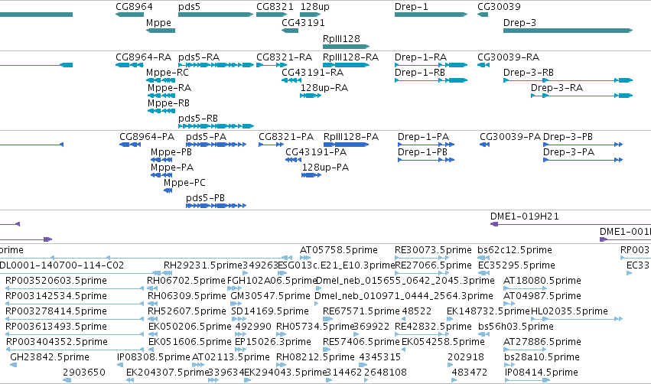The width and height of the screenshot is (651, 384).
Task: Select the Mppe-RB transcript
Action: [161, 111]
